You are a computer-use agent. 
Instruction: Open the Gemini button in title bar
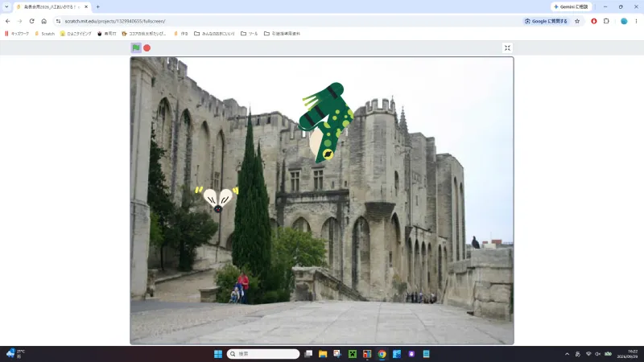[571, 6]
